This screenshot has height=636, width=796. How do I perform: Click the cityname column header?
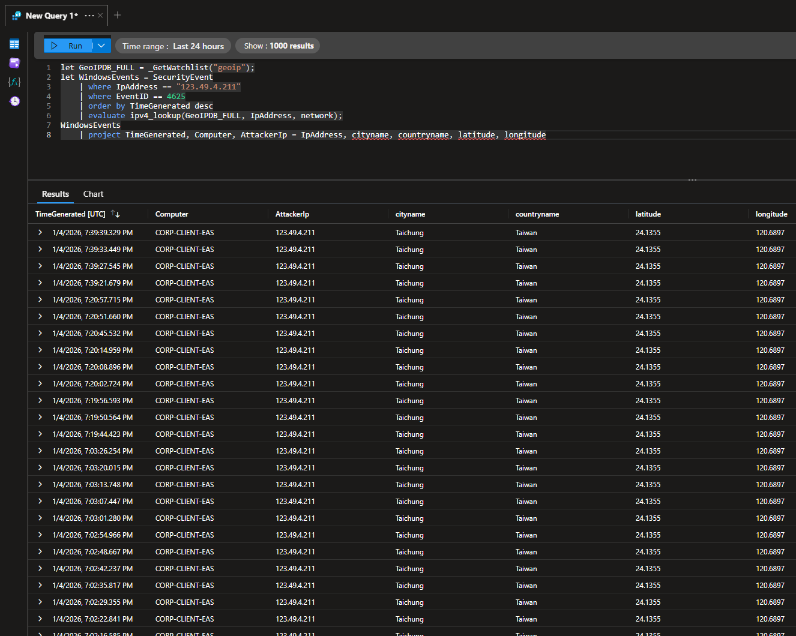coord(411,214)
